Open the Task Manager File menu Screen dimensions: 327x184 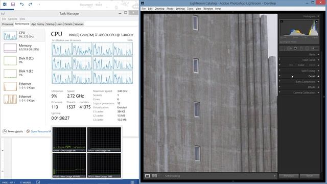point(4,19)
